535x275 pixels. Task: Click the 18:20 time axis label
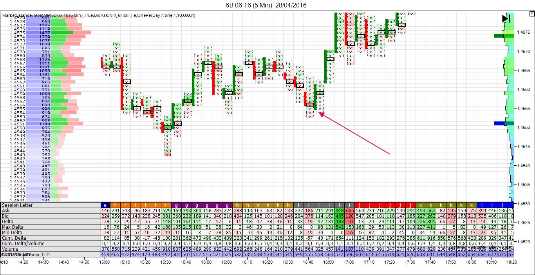pyautogui.click(x=512, y=263)
